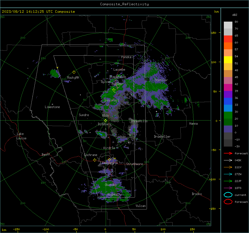
Task: Select yellow diamond marker near RedDeer
Action: click(114, 90)
